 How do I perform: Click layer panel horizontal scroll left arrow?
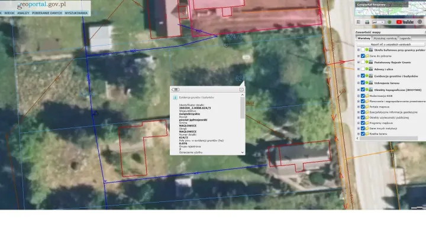click(357, 138)
